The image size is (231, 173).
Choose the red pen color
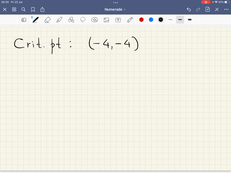(141, 20)
